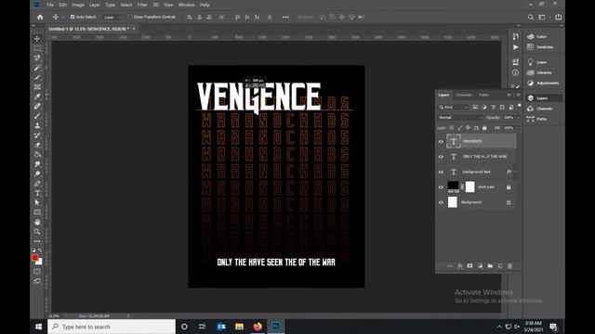595x334 pixels.
Task: Create a new layer icon
Action: point(500,266)
